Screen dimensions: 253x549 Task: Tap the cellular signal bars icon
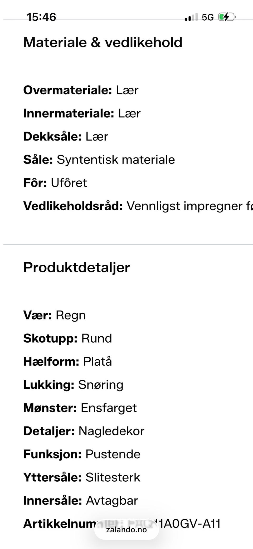point(191,17)
